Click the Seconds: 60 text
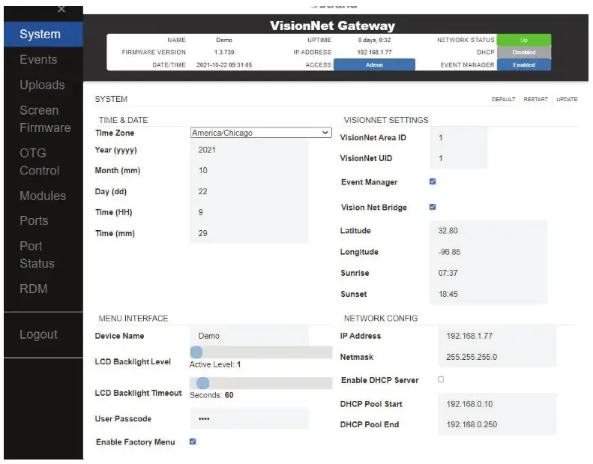 tap(211, 395)
